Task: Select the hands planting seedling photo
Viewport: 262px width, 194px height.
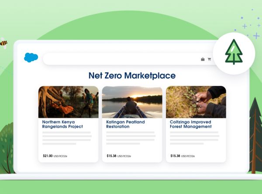Action: pyautogui.click(x=196, y=102)
